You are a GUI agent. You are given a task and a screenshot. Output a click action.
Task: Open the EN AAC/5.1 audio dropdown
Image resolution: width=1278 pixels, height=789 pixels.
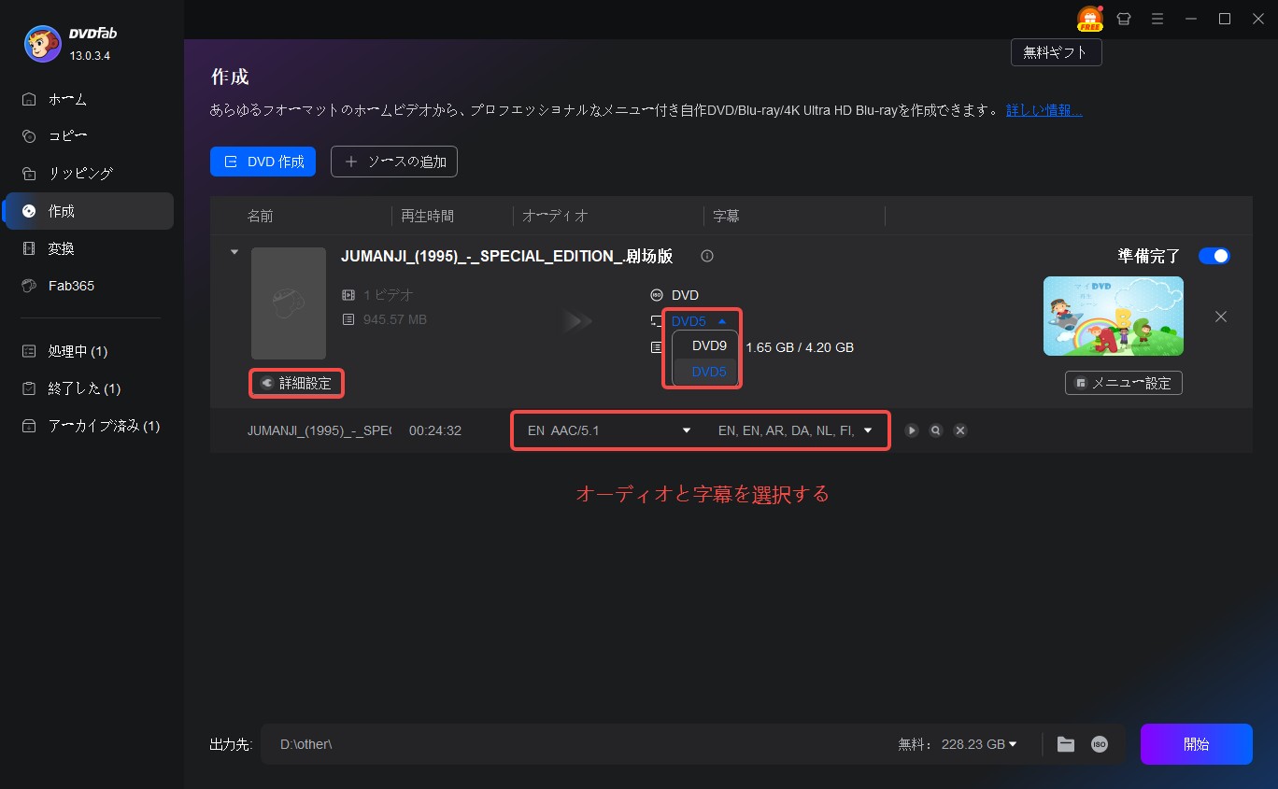coord(608,430)
